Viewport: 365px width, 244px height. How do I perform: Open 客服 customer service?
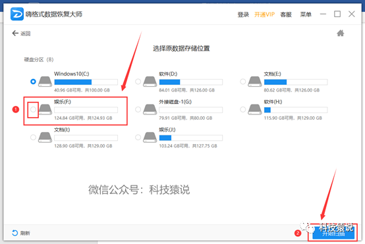click(286, 14)
